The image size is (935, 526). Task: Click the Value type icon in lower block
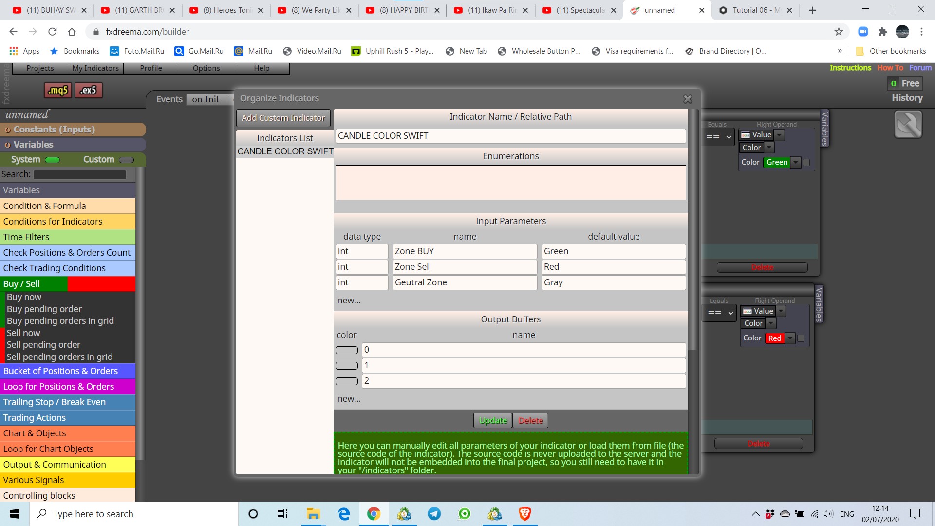(x=748, y=311)
